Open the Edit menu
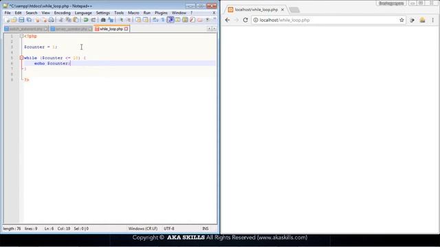Screen dimensions: 440x247 19,13
